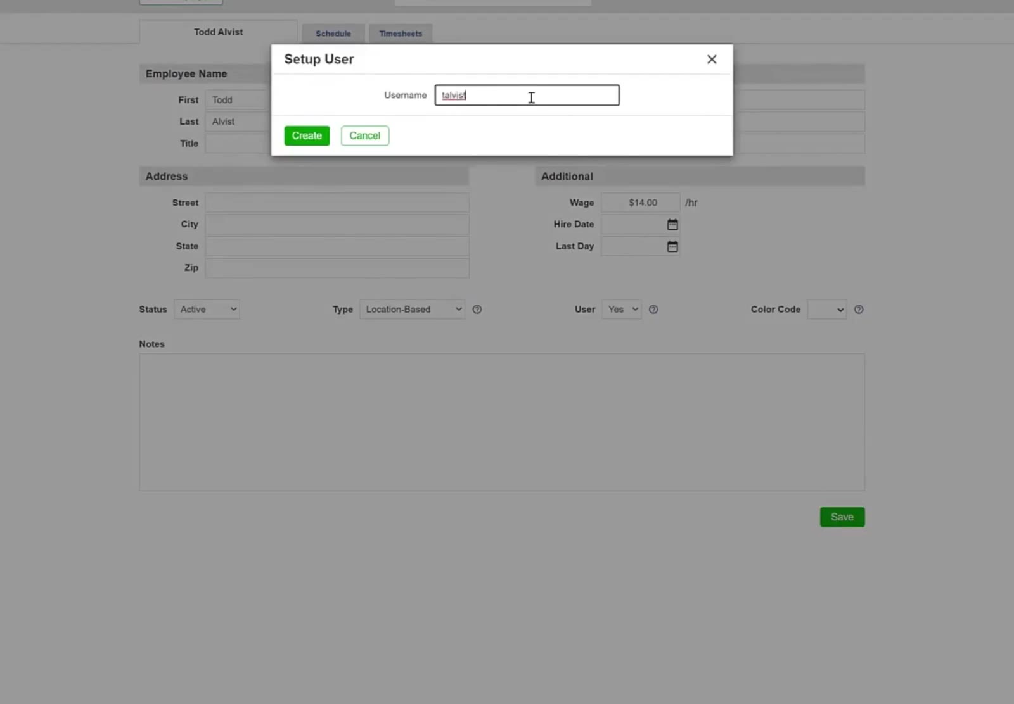Click the Wage field showing $14.00
Screen dimensions: 1014x704
(x=641, y=203)
